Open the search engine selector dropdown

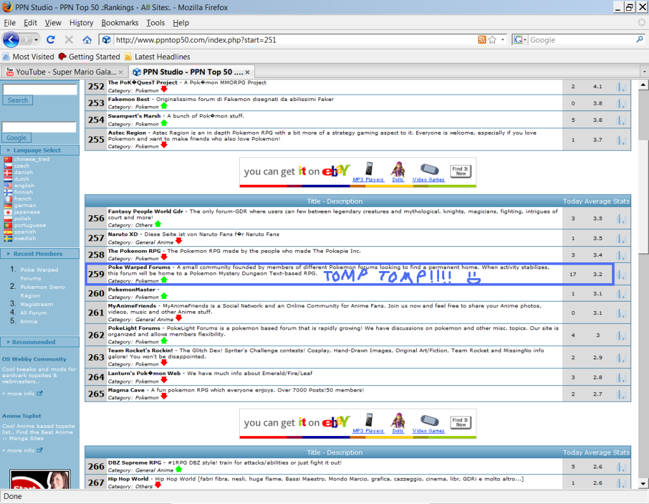520,40
